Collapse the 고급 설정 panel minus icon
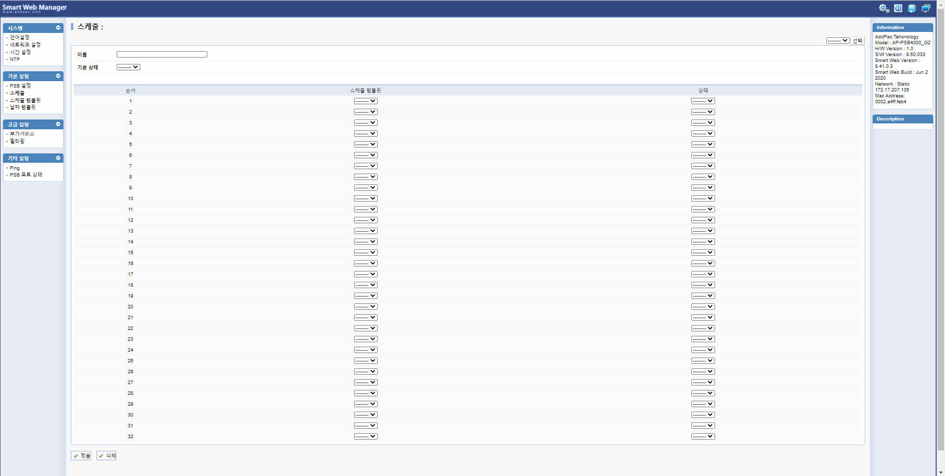The height and width of the screenshot is (476, 945). click(58, 124)
